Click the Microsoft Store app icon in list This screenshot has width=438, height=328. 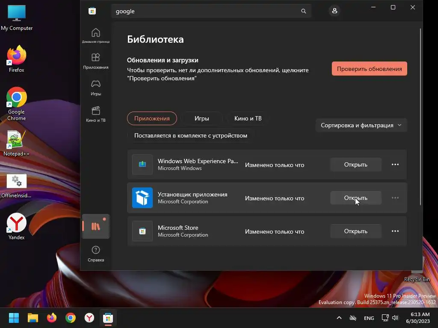142,231
